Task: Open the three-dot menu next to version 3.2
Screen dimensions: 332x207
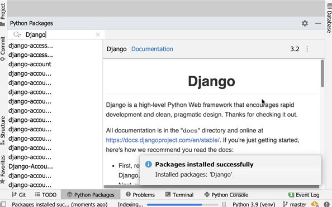Action: 307,49
